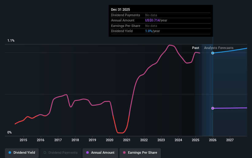Toggle the Dividend Yield legend button

point(22,153)
